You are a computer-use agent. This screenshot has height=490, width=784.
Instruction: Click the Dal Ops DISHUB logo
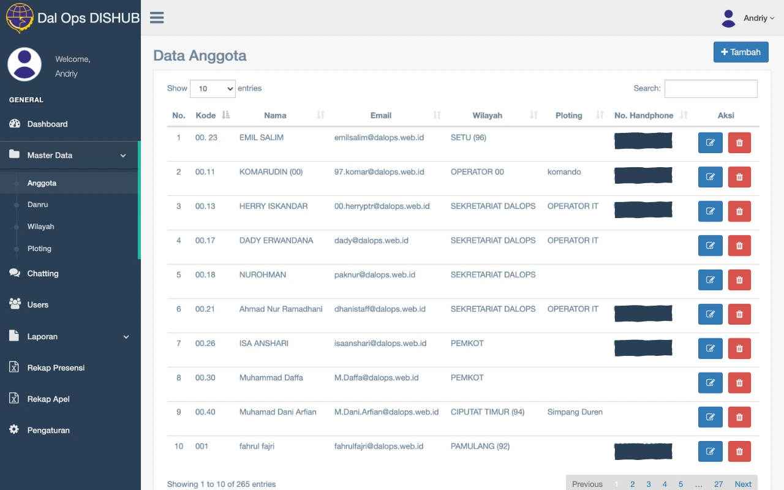[x=20, y=18]
